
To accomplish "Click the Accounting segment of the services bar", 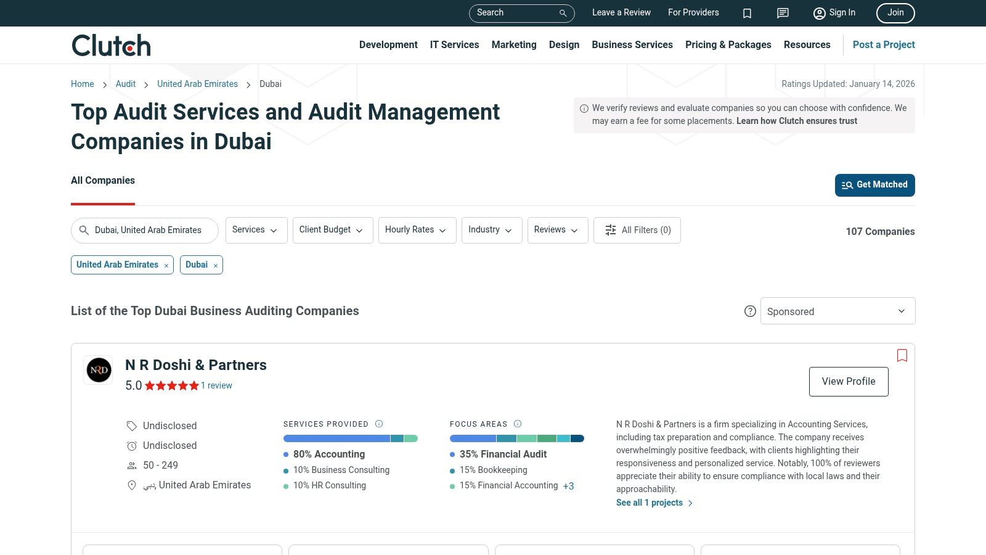I will 336,438.
